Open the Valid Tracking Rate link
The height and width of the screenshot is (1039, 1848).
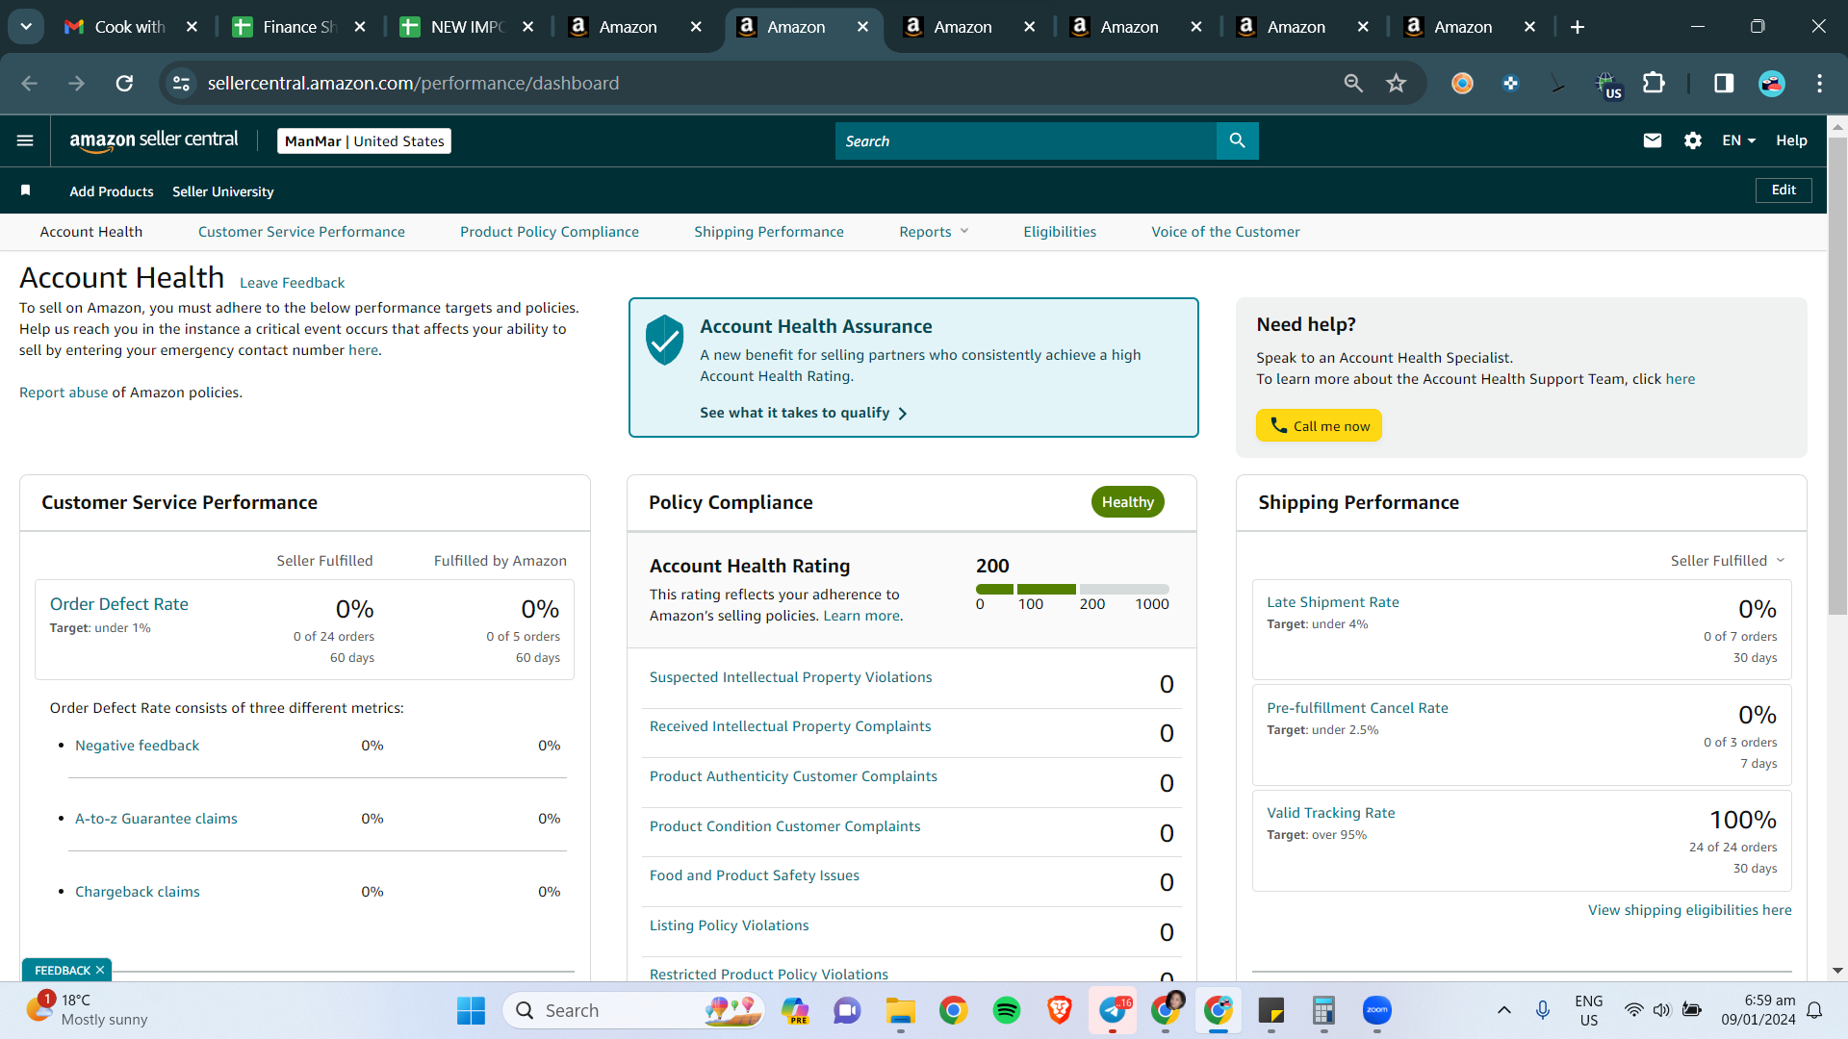pos(1331,813)
